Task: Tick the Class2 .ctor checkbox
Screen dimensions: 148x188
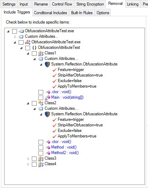Action: tap(41, 142)
